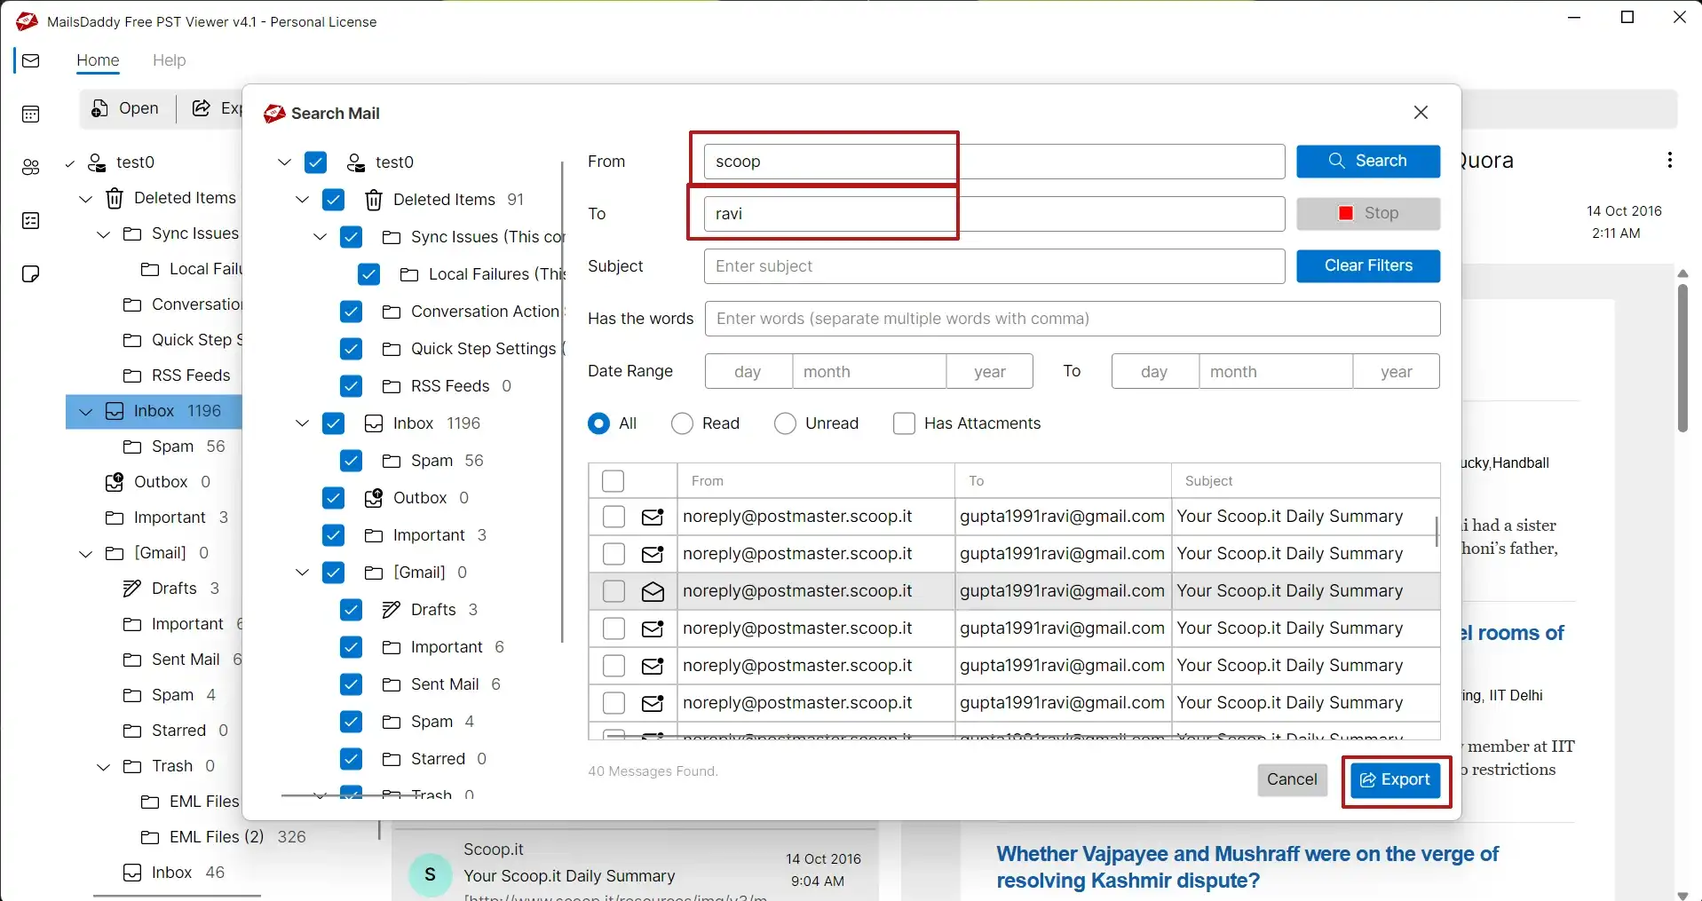Click the Has the words input field

[1073, 319]
